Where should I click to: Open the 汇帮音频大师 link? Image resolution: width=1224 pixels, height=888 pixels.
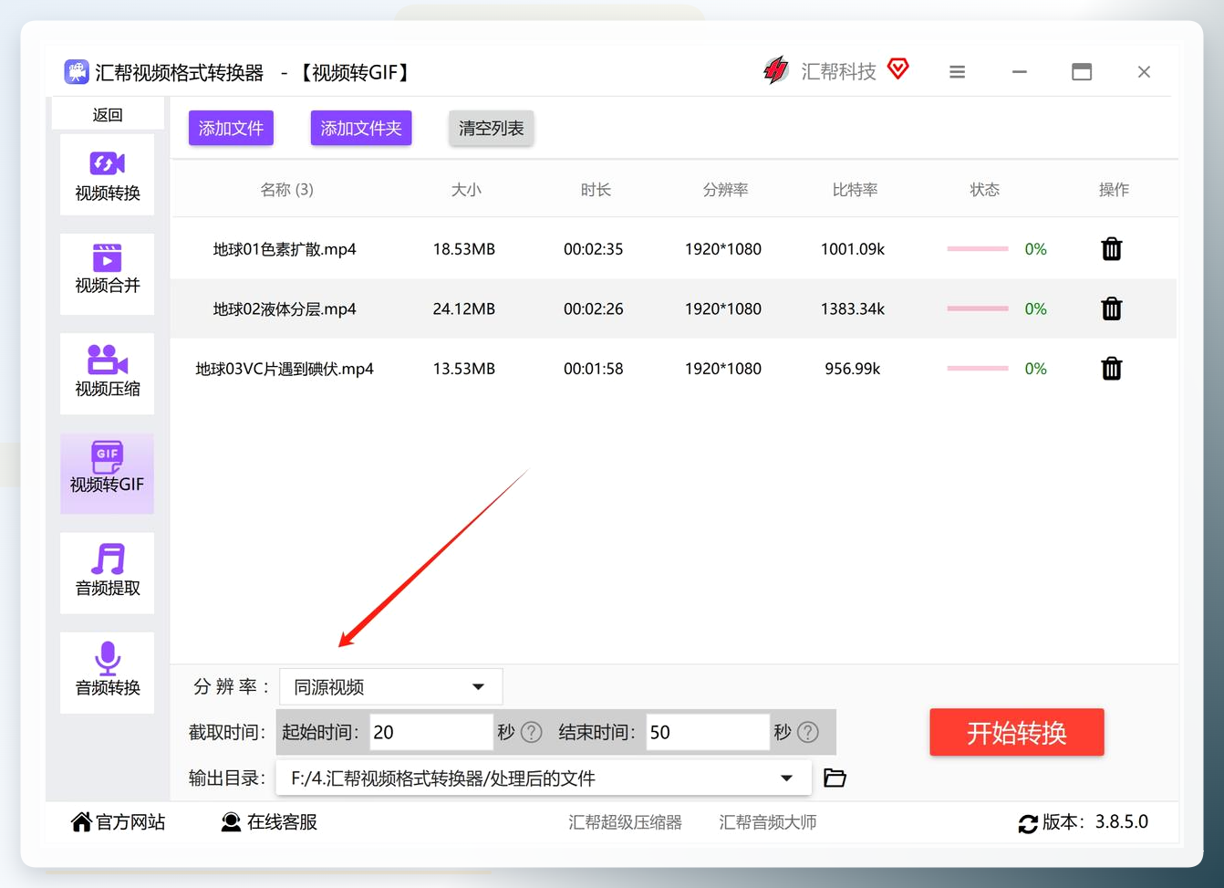(768, 822)
